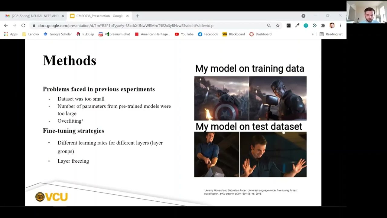The image size is (387, 218).
Task: Open the REDCap bookmark
Action: (85, 34)
